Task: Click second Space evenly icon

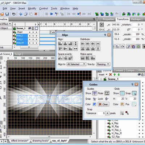Action: [65, 58]
